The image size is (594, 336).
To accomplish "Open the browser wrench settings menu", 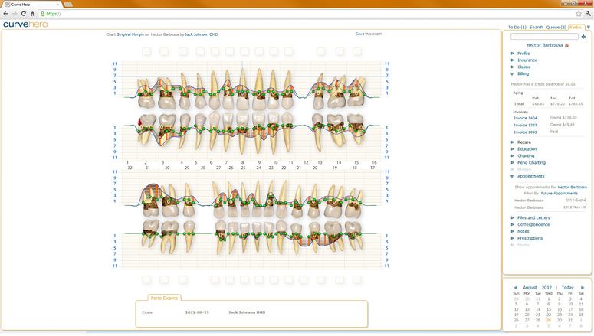I will point(589,14).
